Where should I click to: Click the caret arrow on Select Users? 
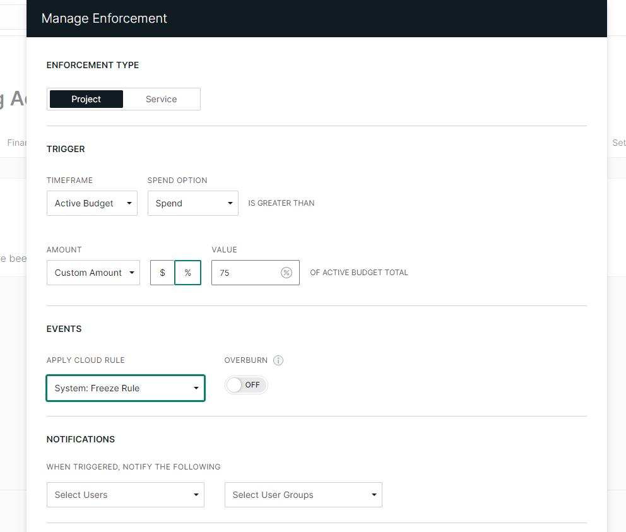click(x=196, y=495)
